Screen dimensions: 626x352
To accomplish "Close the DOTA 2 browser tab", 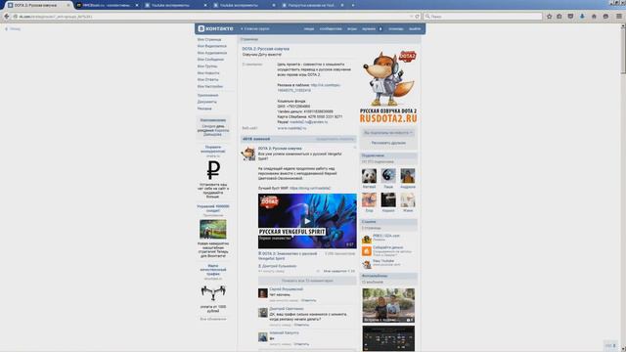I will (x=68, y=5).
